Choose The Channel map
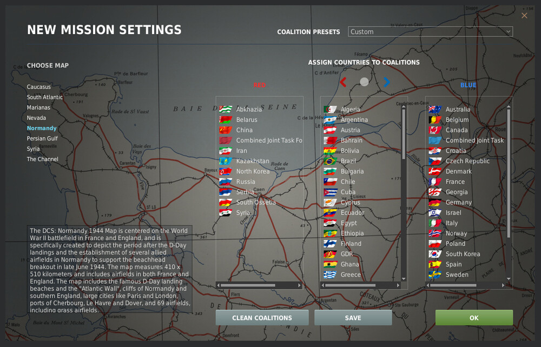 42,159
